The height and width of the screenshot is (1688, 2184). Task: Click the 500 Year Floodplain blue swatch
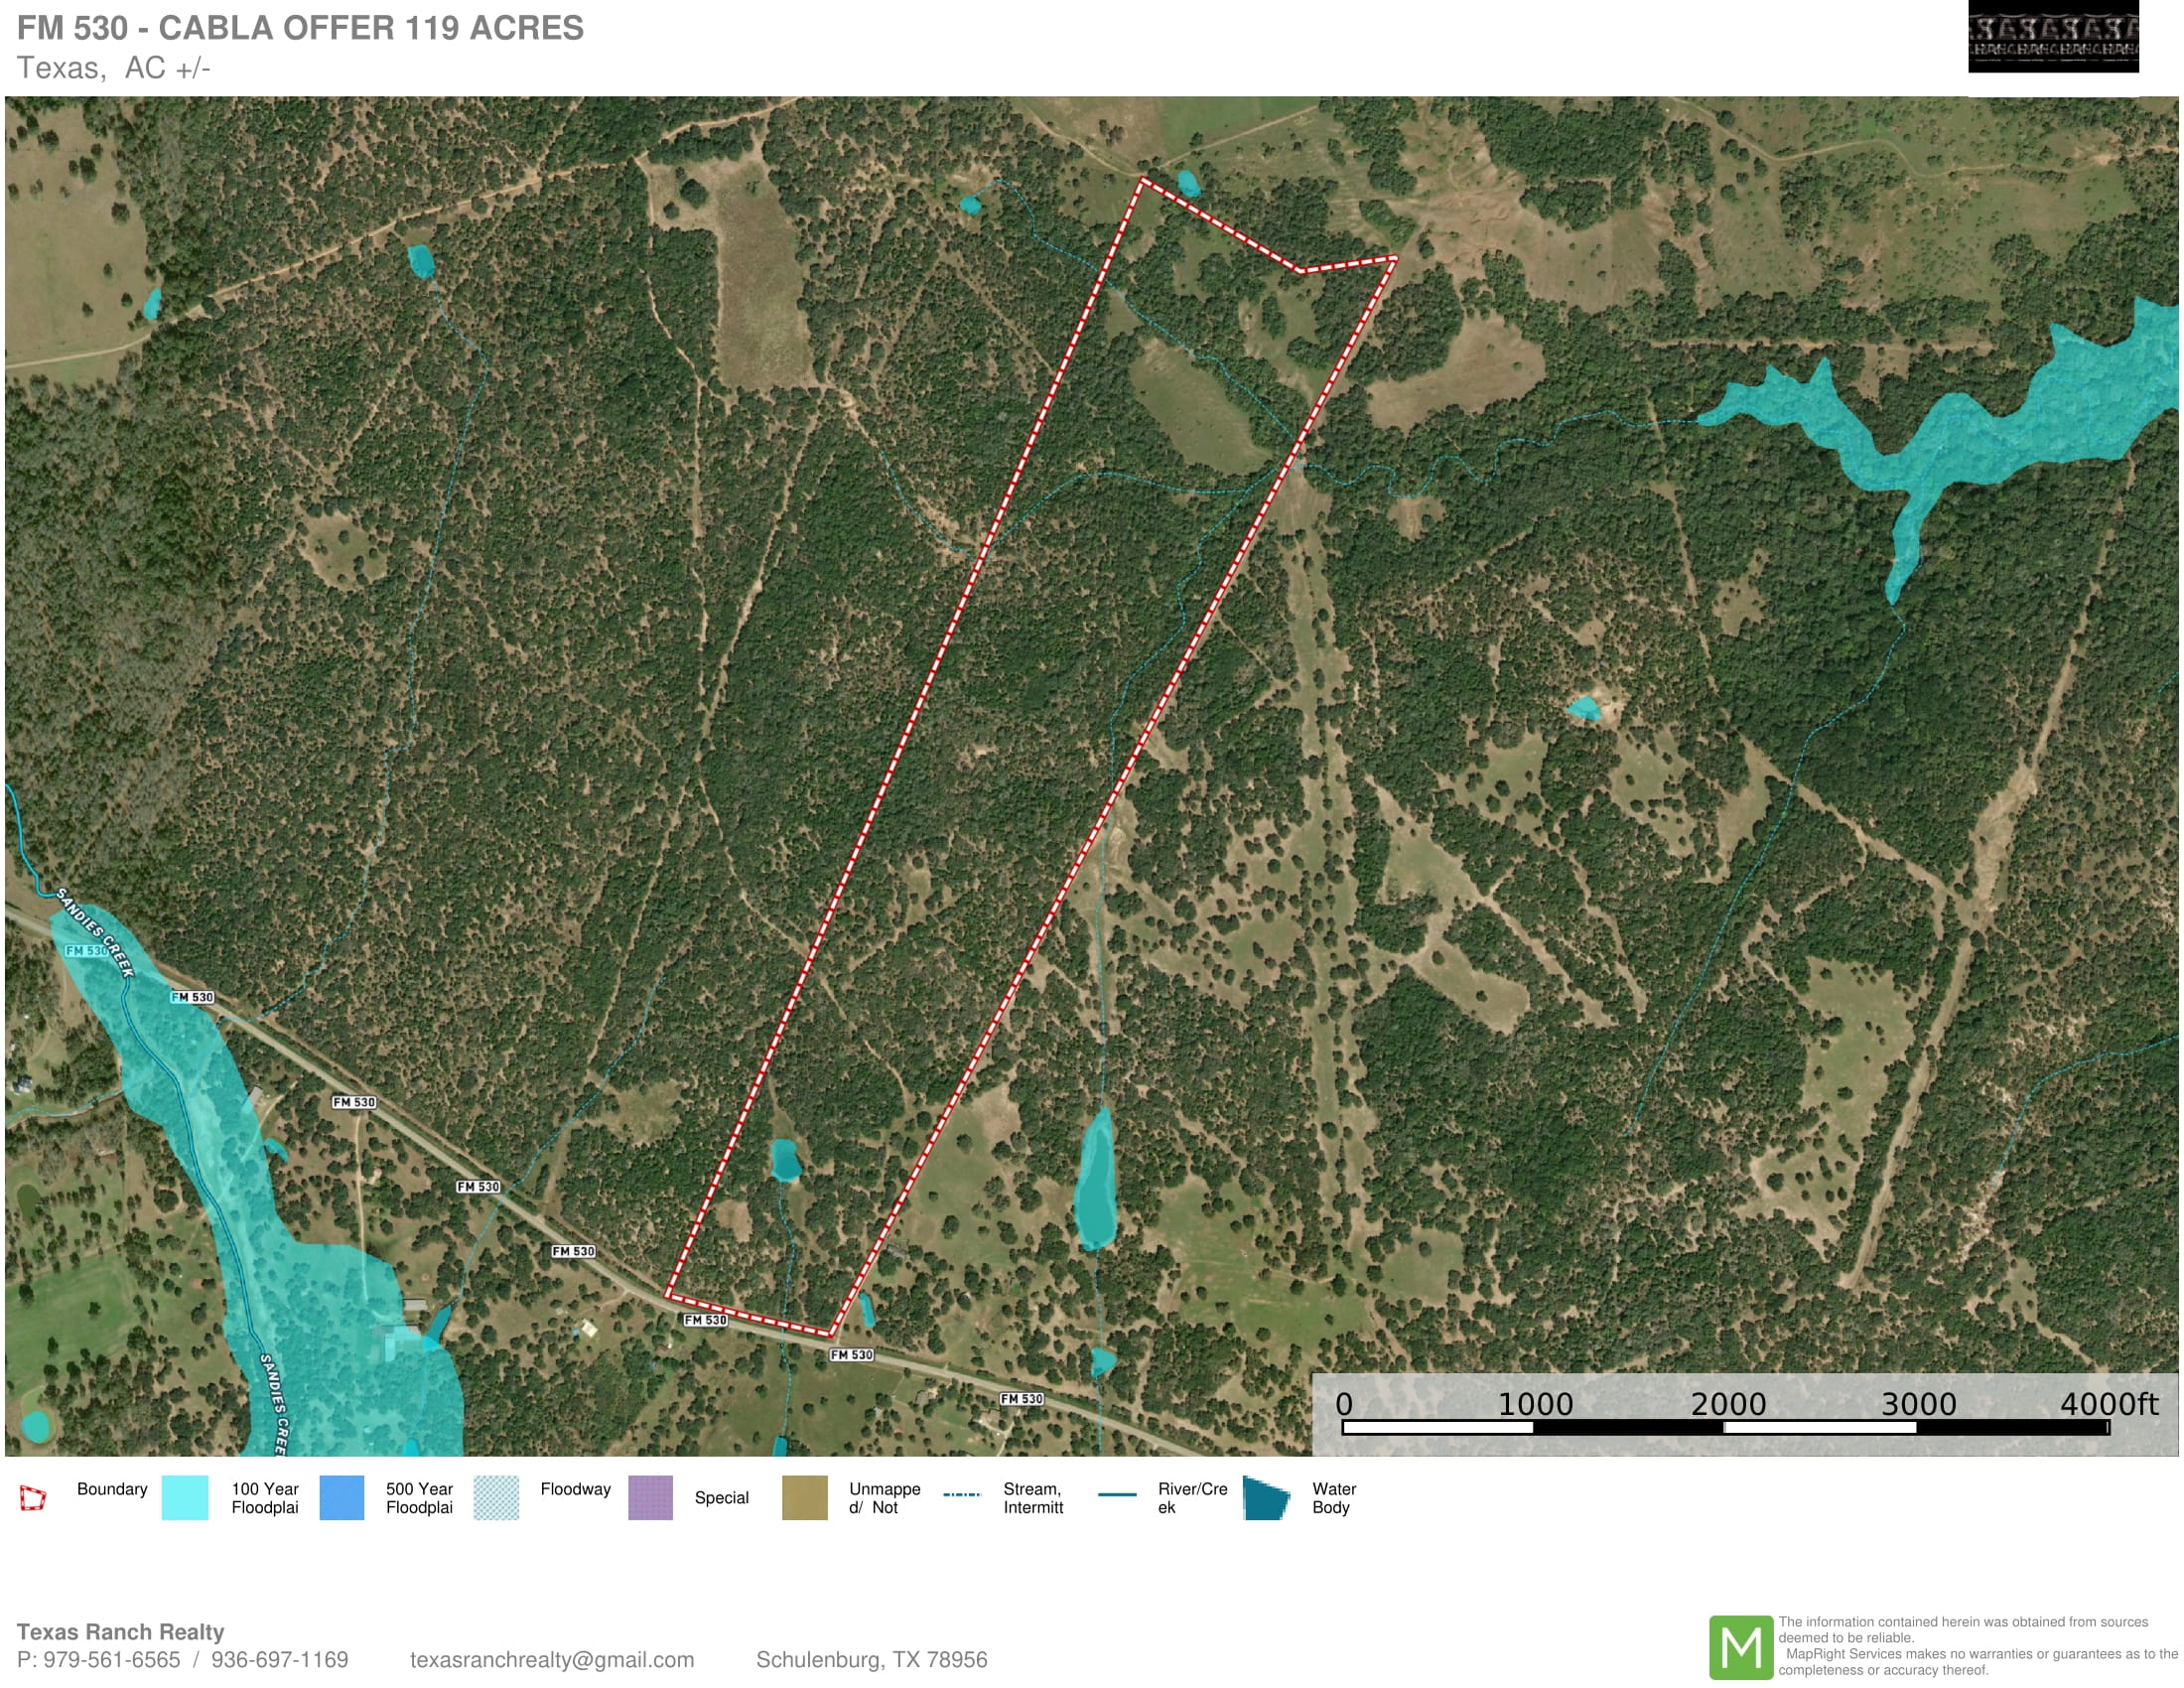pyautogui.click(x=342, y=1498)
